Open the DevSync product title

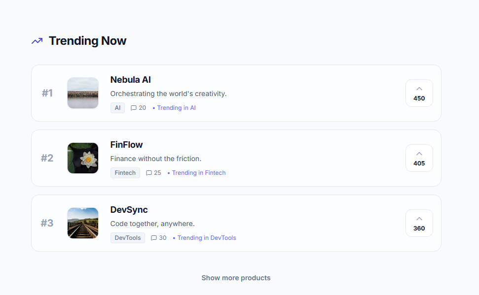tap(129, 210)
